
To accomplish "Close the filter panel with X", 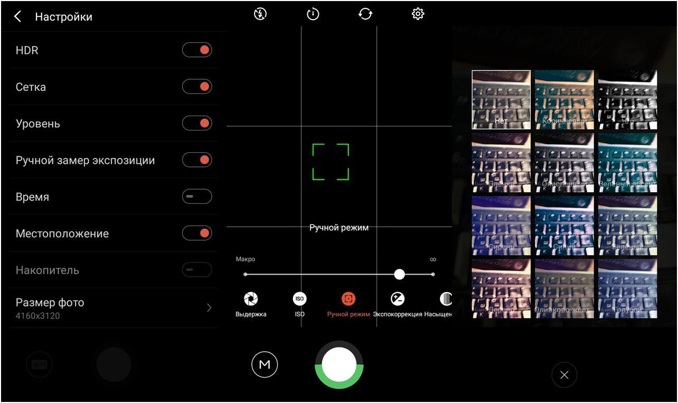I will (x=564, y=375).
